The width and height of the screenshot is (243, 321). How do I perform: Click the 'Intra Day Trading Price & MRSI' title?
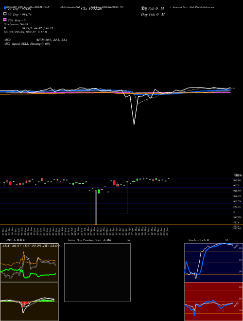pyautogui.click(x=99, y=240)
